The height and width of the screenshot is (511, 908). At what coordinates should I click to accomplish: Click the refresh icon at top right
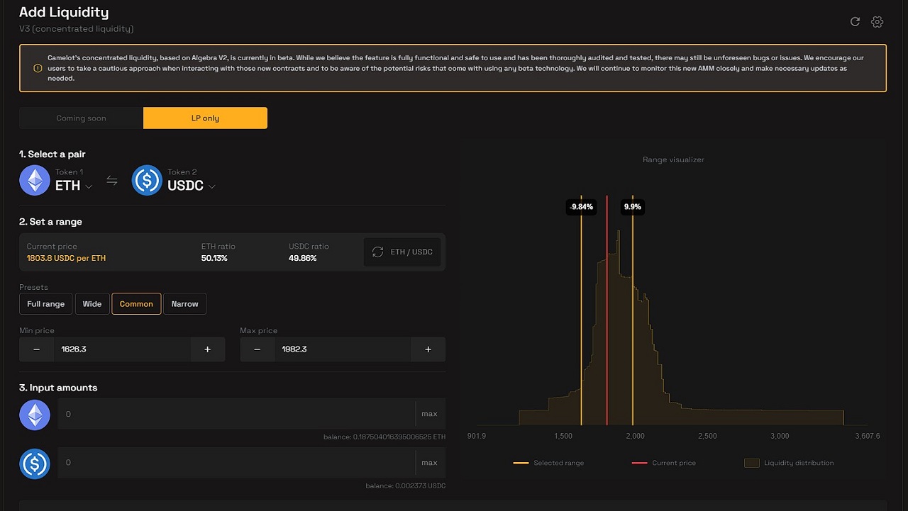pyautogui.click(x=855, y=22)
